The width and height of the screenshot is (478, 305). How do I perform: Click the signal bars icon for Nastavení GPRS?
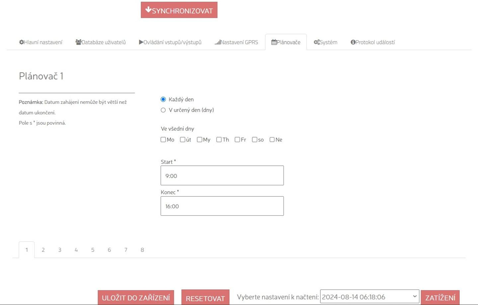[x=217, y=43]
